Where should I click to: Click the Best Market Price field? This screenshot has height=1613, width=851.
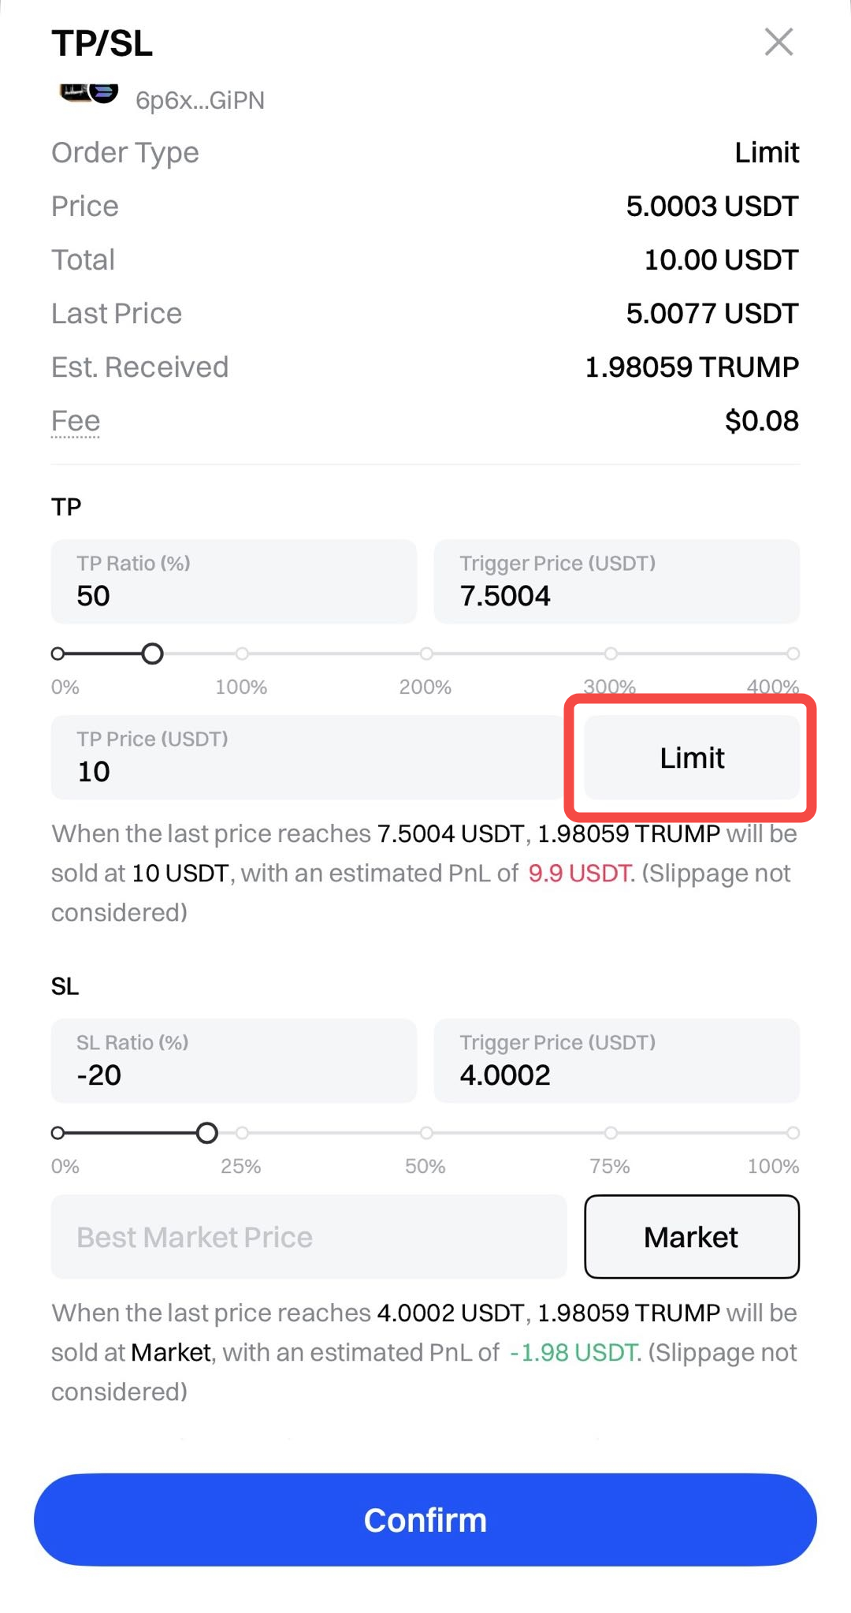point(307,1237)
